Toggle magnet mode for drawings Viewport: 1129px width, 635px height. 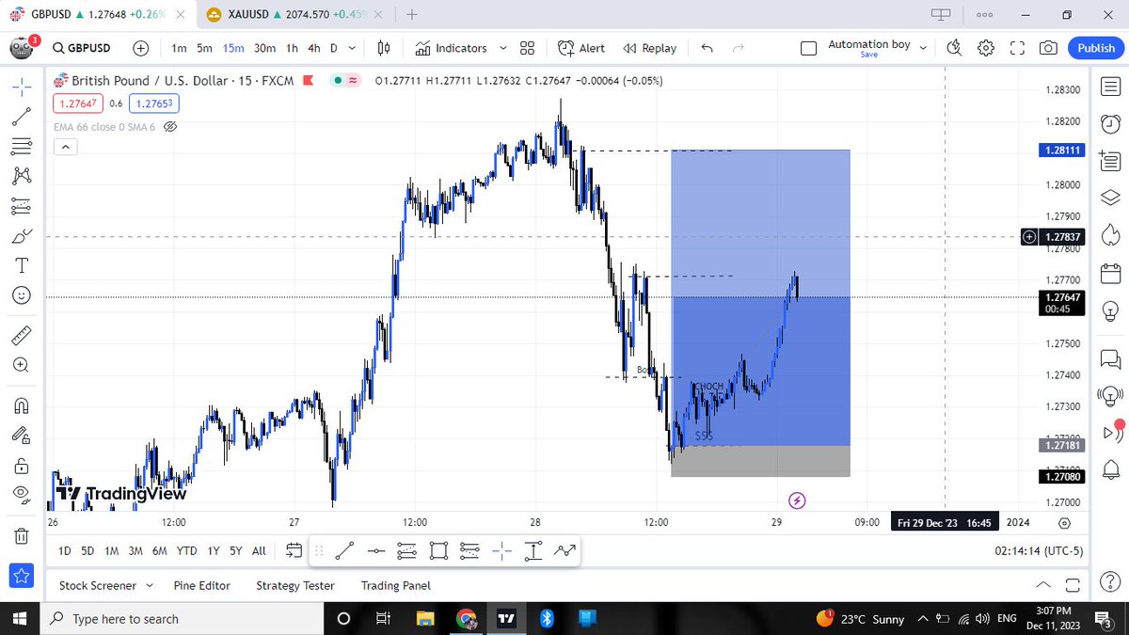22,405
